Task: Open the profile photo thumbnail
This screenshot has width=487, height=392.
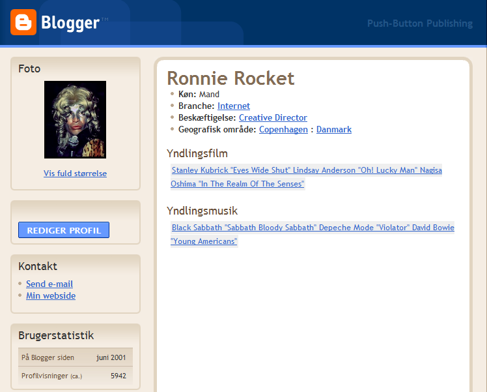Action: (x=75, y=119)
